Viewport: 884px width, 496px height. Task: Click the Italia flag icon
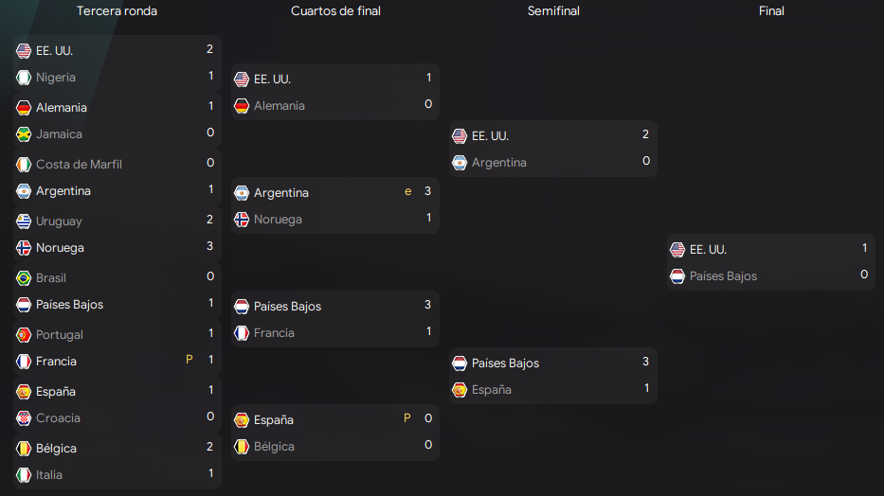(x=24, y=475)
